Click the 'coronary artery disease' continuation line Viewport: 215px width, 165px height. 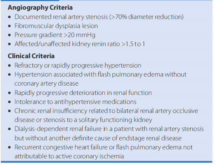47,84
